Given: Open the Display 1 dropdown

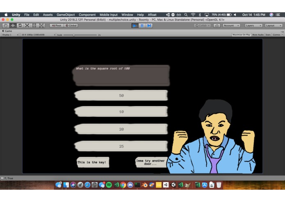Looking at the screenshot, I should pos(10,35).
